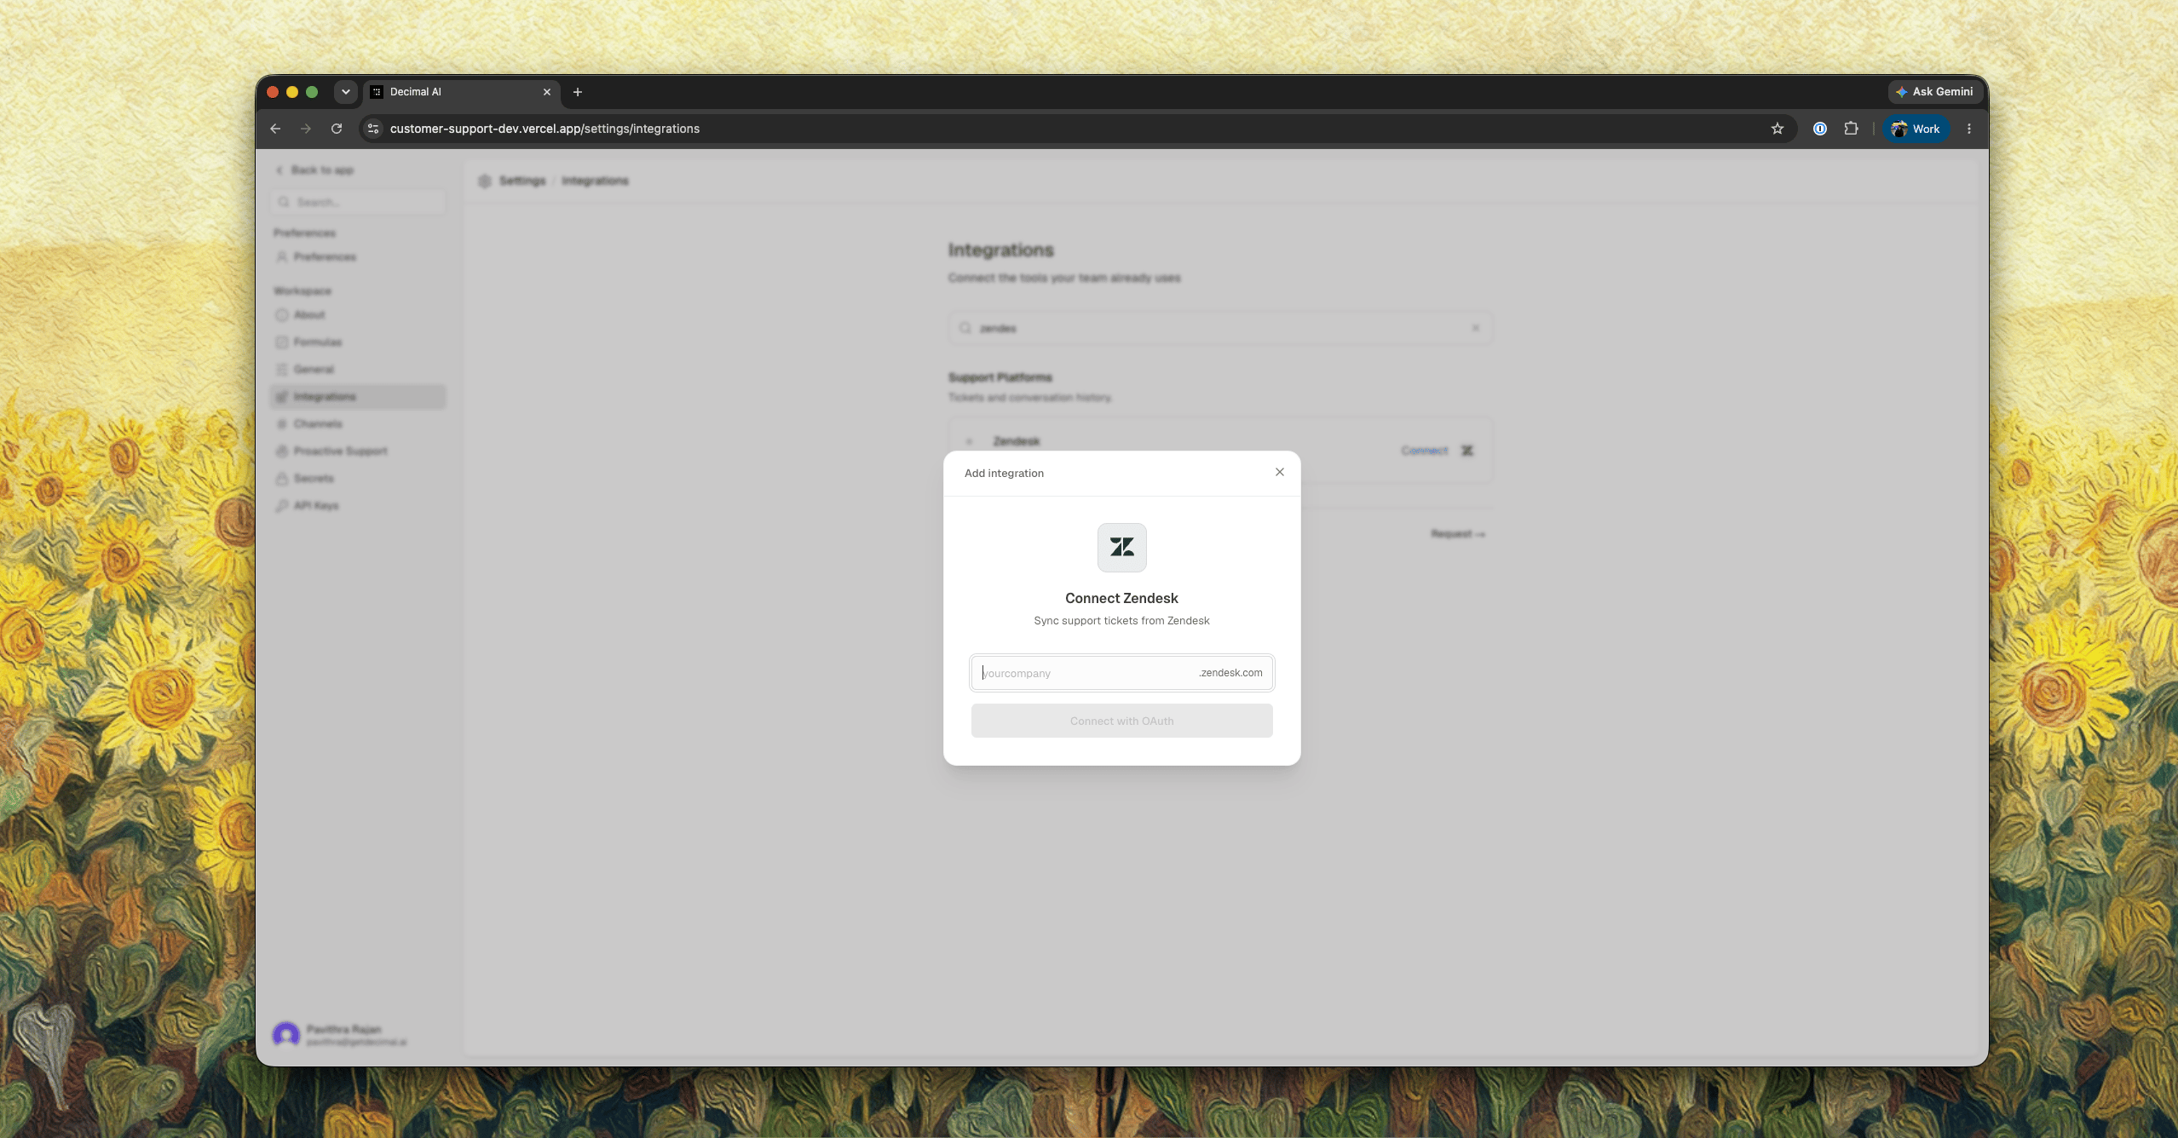
Task: Open Formulas in sidebar
Action: [358, 342]
